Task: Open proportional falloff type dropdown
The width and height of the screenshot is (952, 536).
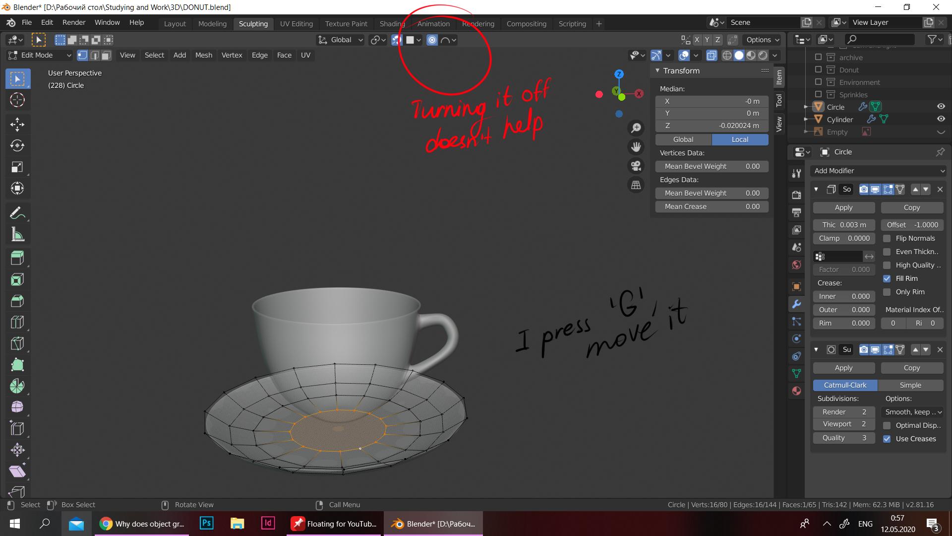Action: [448, 40]
